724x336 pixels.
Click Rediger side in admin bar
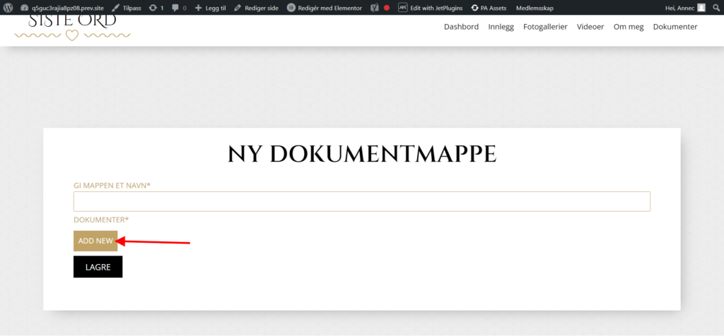point(256,8)
